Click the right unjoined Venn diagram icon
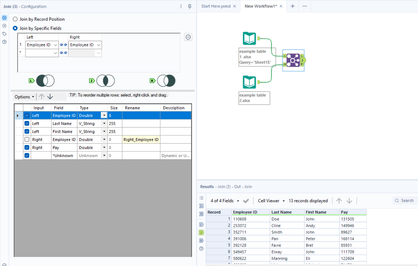 166,81
